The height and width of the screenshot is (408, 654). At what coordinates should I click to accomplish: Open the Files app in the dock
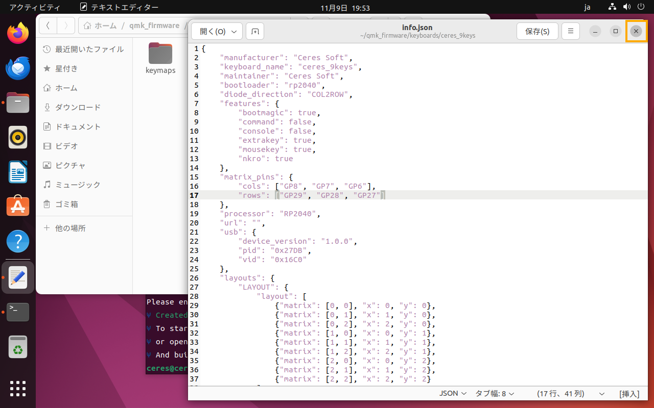[18, 103]
